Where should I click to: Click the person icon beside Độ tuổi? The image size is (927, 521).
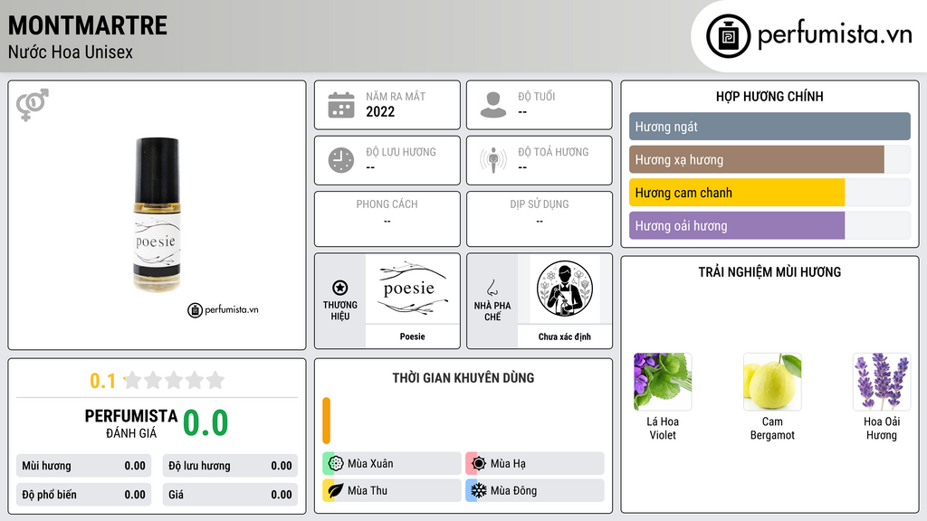[x=493, y=105]
